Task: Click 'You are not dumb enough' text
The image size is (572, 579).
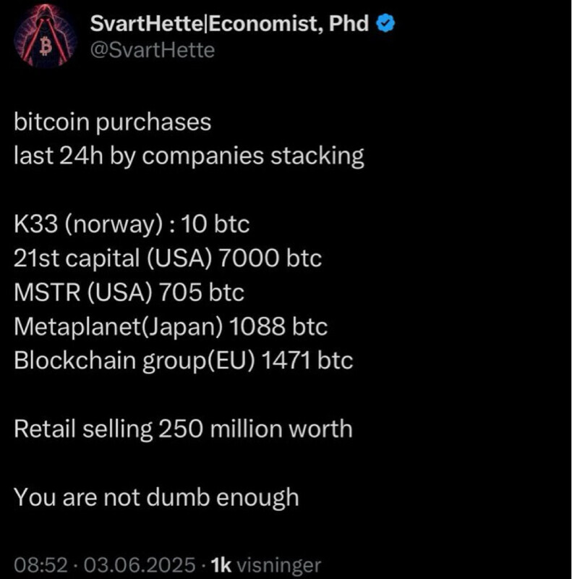Action: 156,497
